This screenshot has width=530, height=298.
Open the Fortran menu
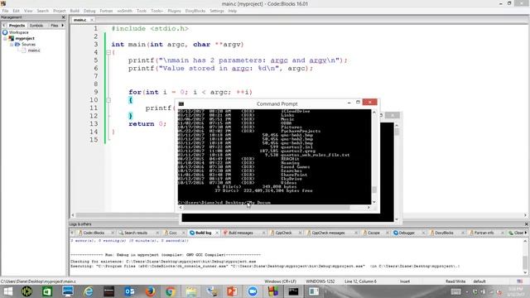pos(106,11)
